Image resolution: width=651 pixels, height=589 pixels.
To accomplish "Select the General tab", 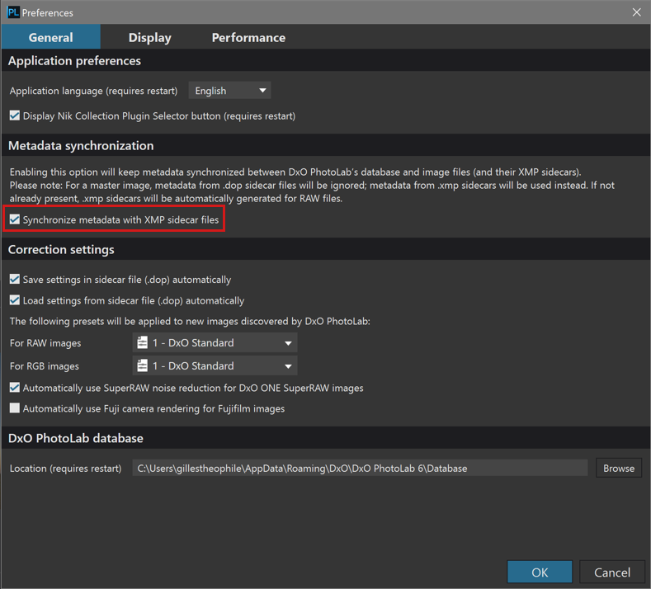I will click(50, 37).
